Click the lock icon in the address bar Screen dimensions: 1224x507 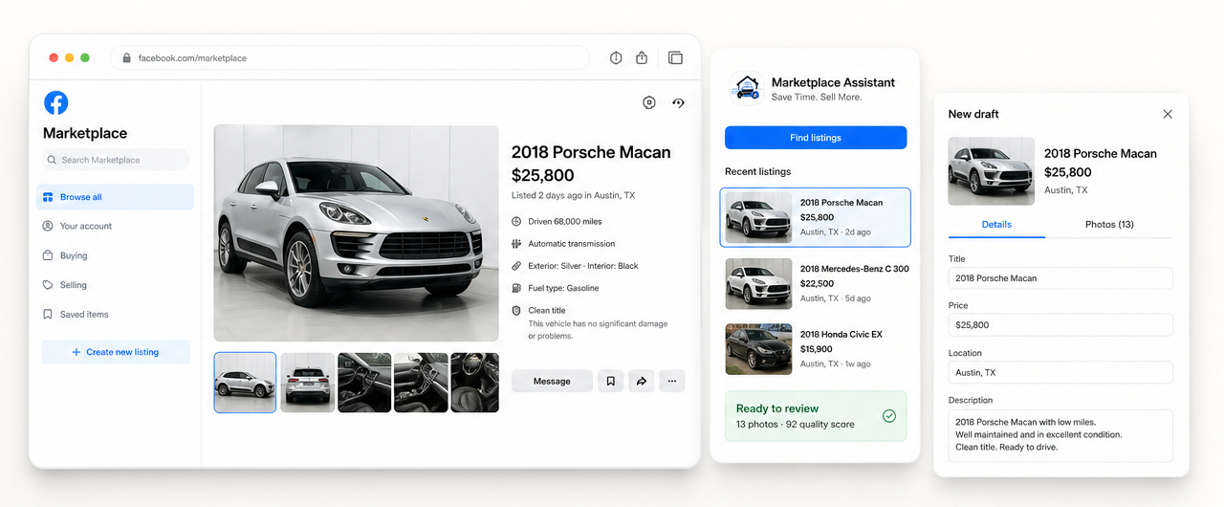click(x=126, y=58)
